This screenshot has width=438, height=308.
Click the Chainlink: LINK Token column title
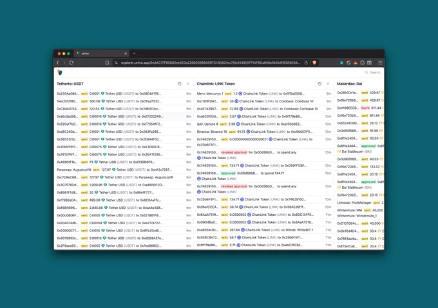point(216,84)
